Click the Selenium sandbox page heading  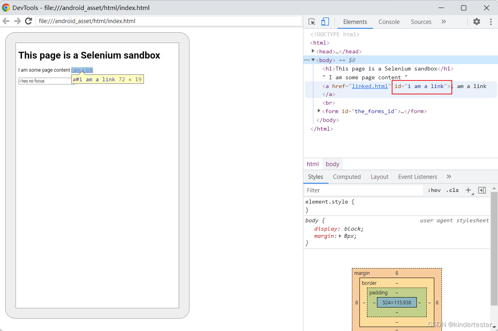pos(89,55)
